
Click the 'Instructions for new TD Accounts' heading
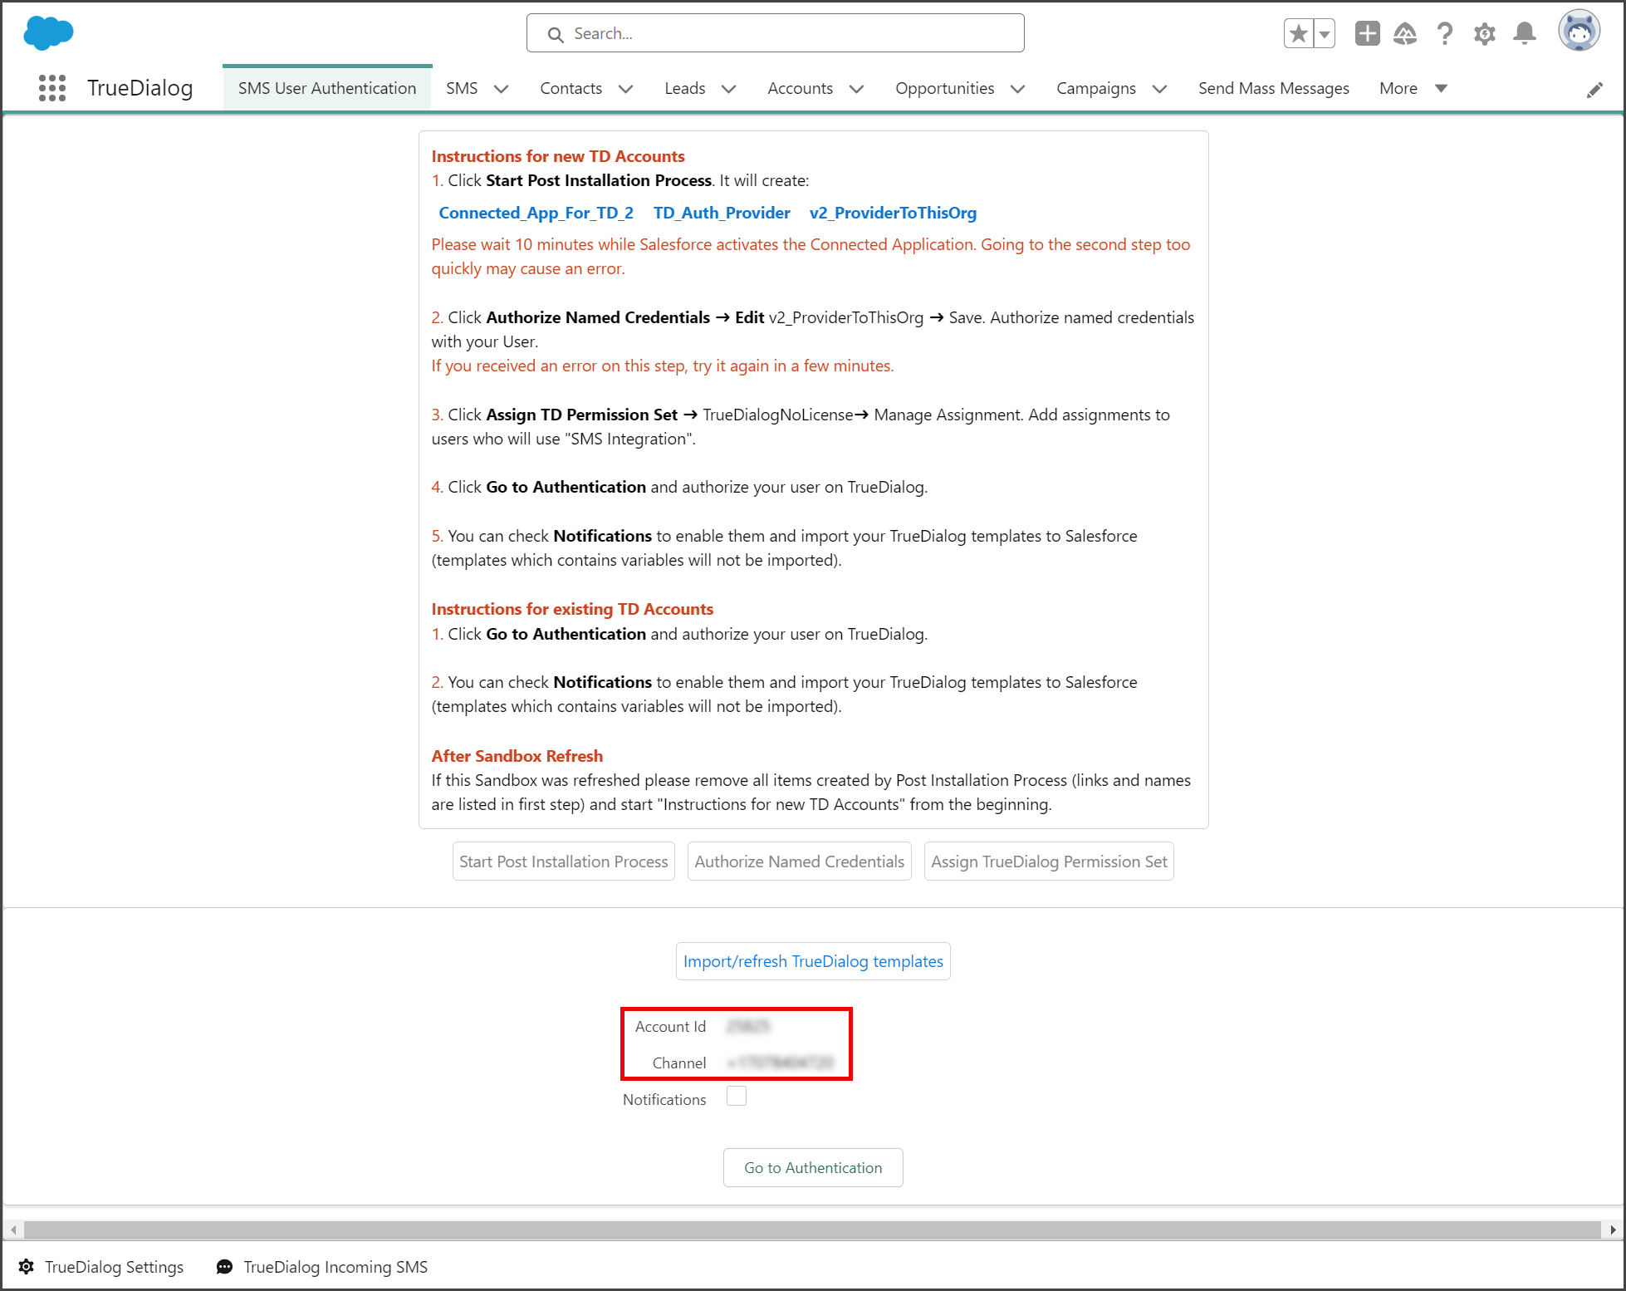coord(558,156)
